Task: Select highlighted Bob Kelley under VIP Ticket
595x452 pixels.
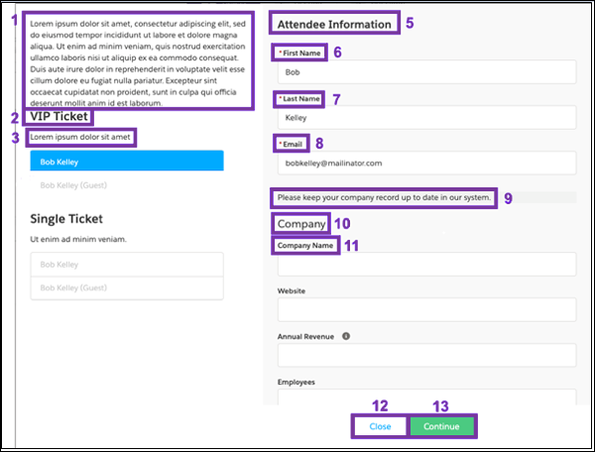Action: tap(127, 162)
